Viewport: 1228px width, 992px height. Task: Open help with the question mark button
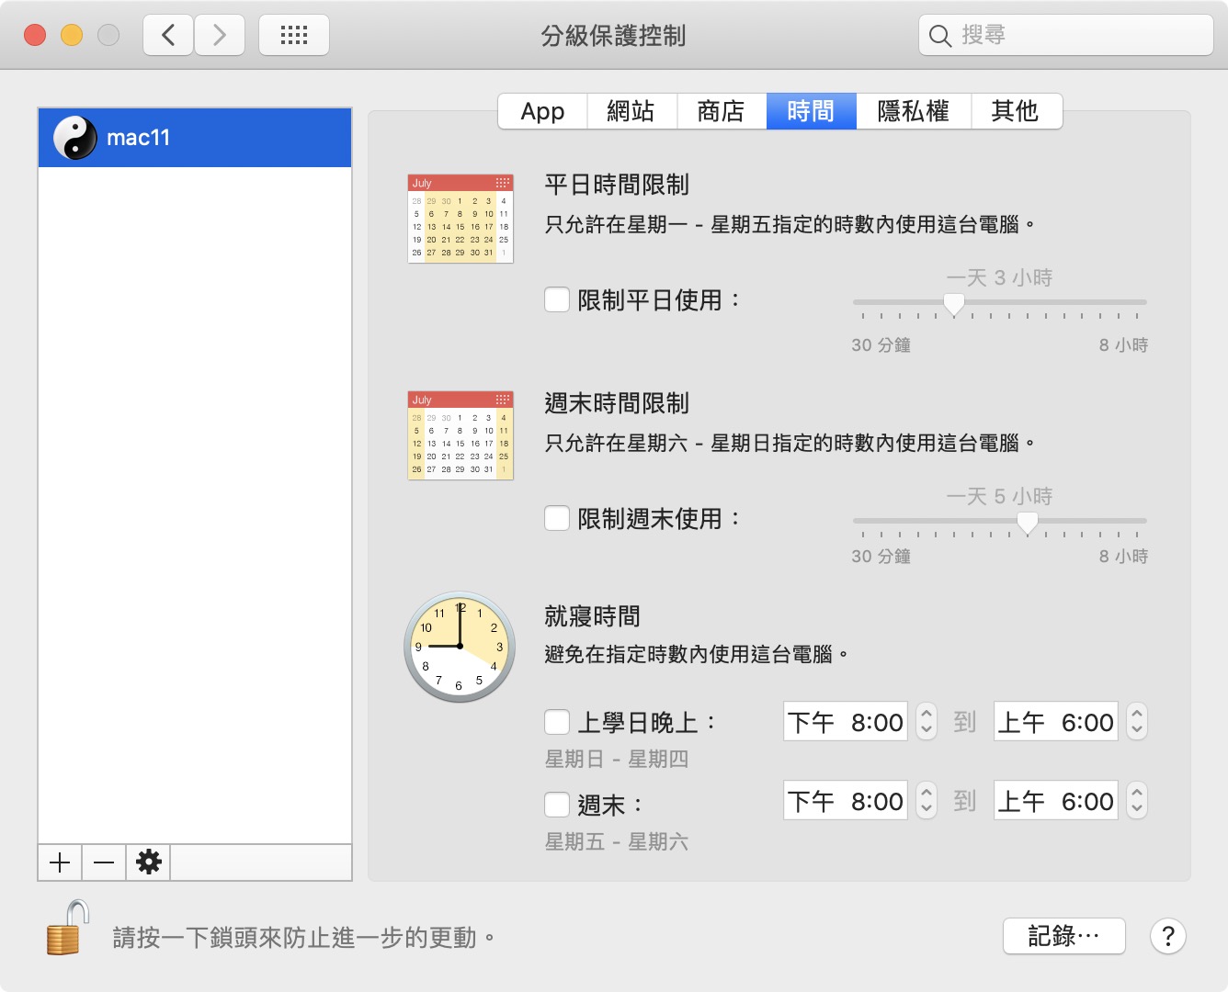[x=1167, y=936]
